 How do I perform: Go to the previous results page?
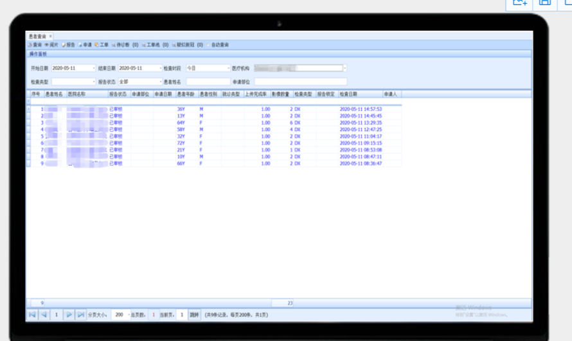(44, 315)
